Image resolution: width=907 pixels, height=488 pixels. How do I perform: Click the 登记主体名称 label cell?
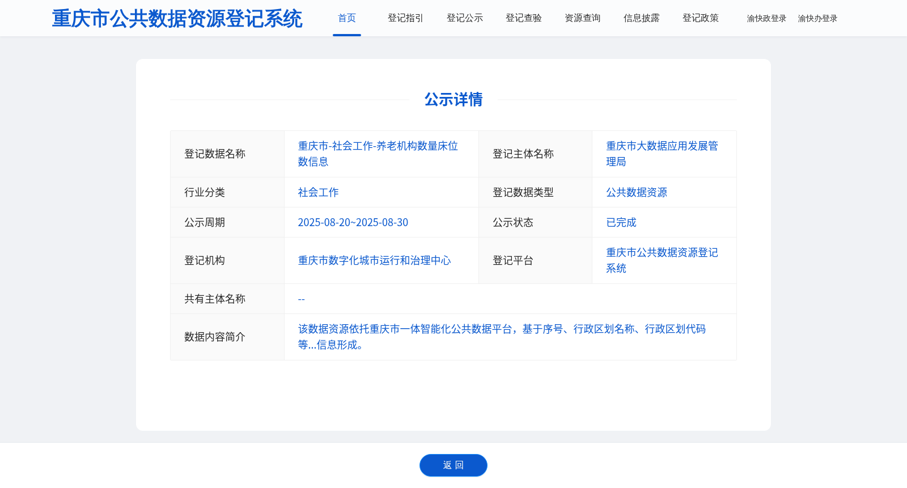[x=535, y=154]
